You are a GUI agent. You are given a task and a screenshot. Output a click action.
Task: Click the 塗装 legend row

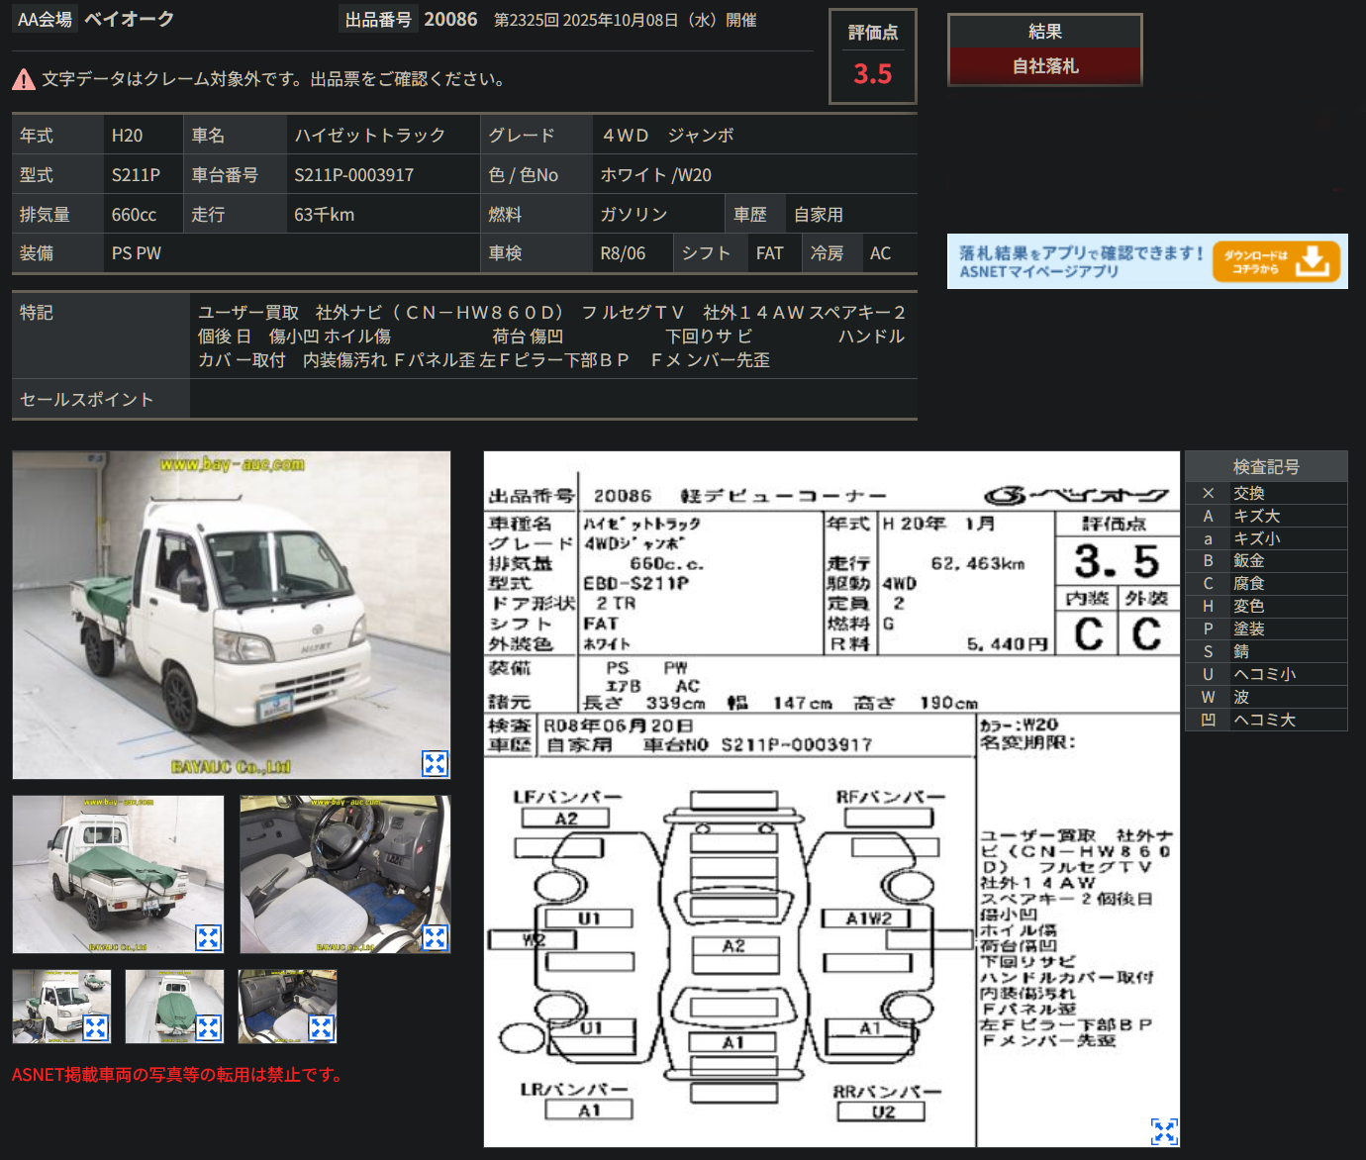(1266, 628)
